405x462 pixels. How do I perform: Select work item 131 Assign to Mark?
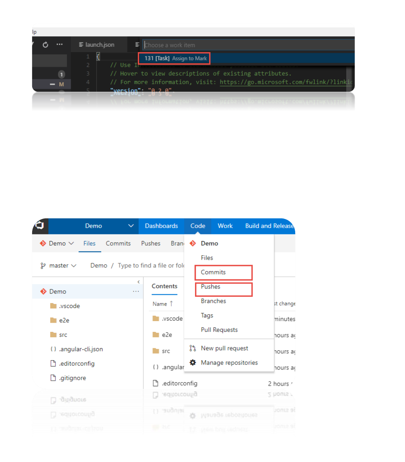point(175,58)
